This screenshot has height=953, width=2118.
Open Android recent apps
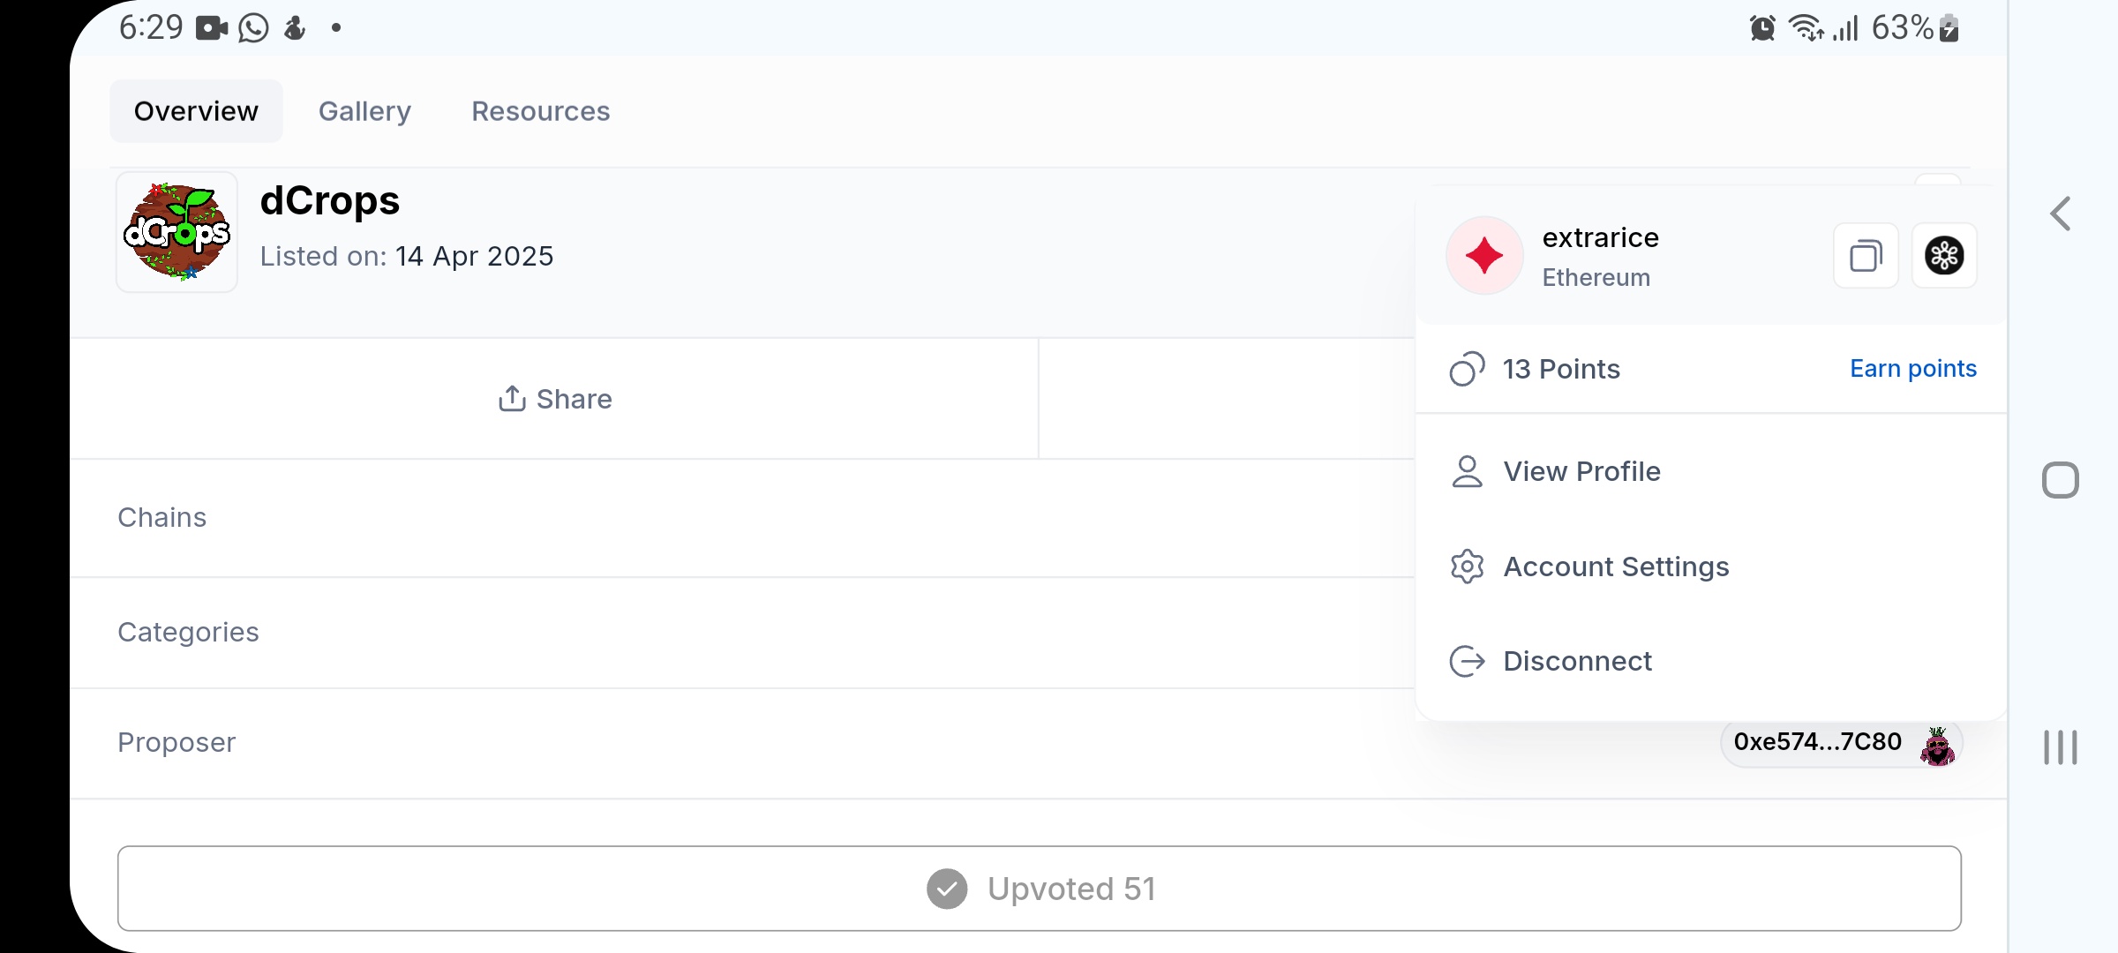tap(2061, 747)
